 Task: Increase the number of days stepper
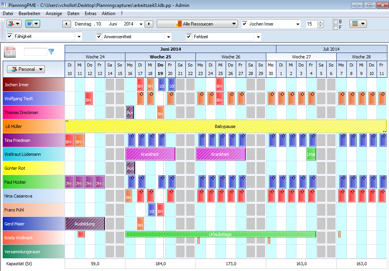click(320, 22)
